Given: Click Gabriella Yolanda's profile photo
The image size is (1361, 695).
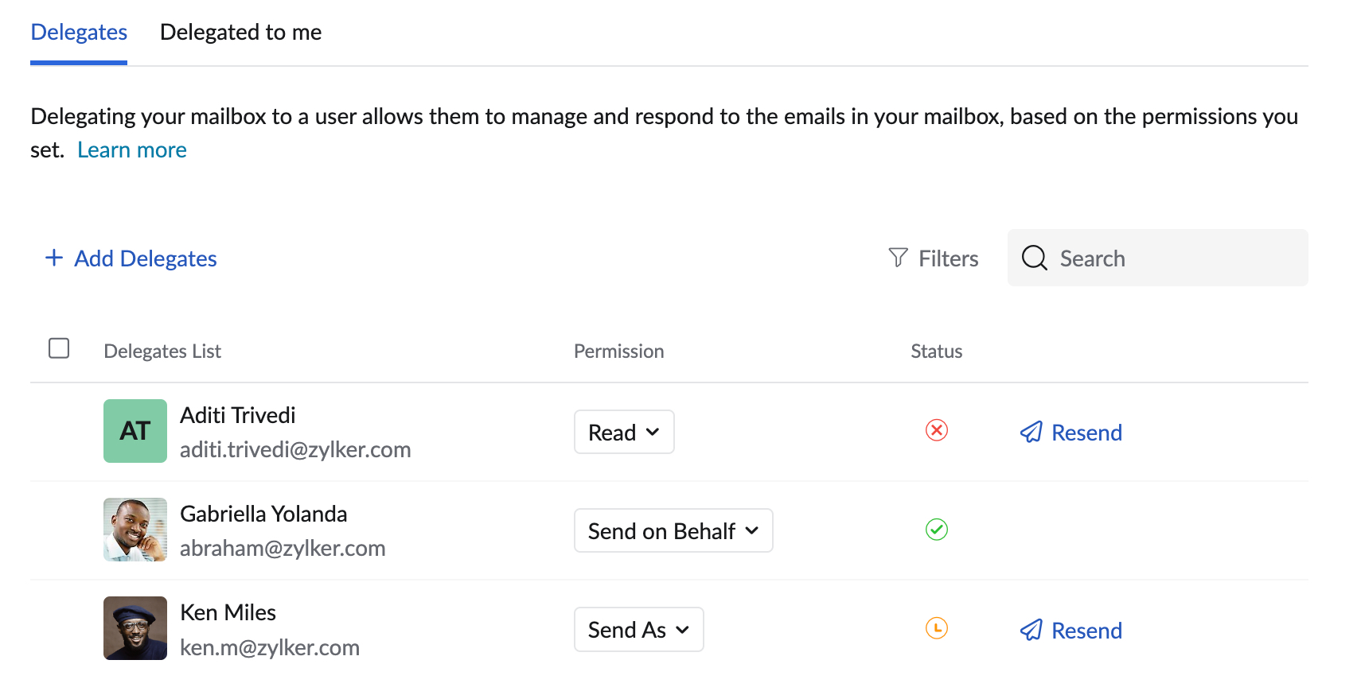Looking at the screenshot, I should coord(135,530).
